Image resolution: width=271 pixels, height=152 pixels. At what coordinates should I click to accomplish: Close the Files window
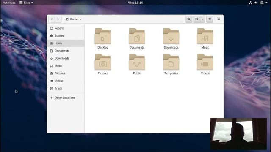pos(219,19)
